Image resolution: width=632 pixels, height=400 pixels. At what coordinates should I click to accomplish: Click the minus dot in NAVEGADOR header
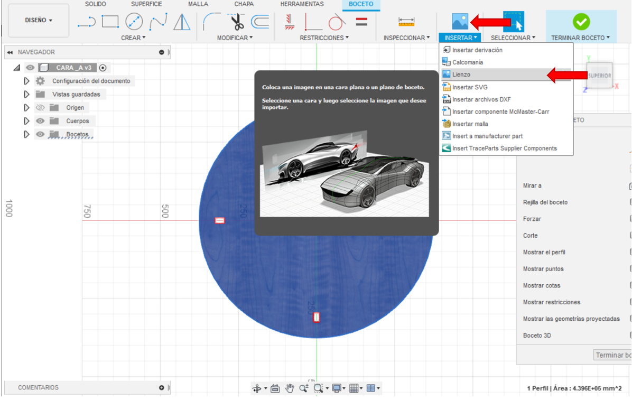(162, 52)
